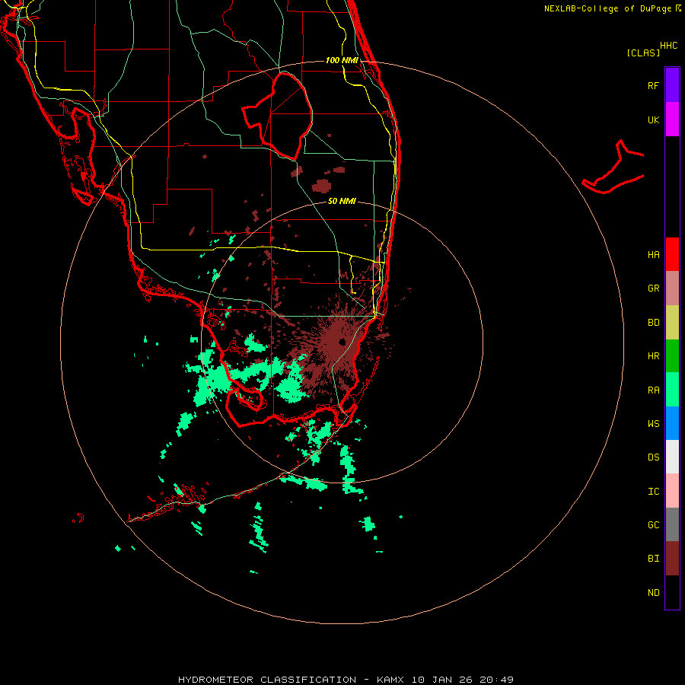Click the GC legend label
This screenshot has height=685, width=685.
653,525
